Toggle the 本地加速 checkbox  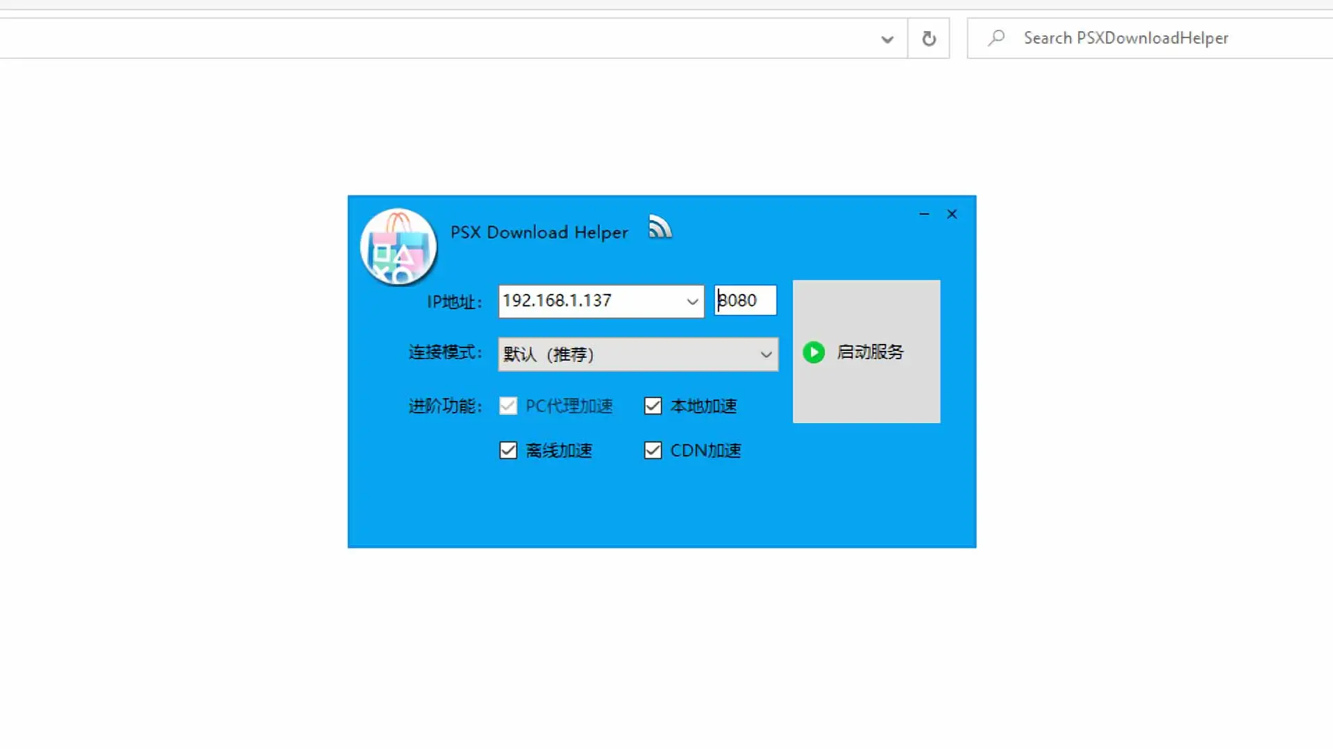[x=653, y=406]
